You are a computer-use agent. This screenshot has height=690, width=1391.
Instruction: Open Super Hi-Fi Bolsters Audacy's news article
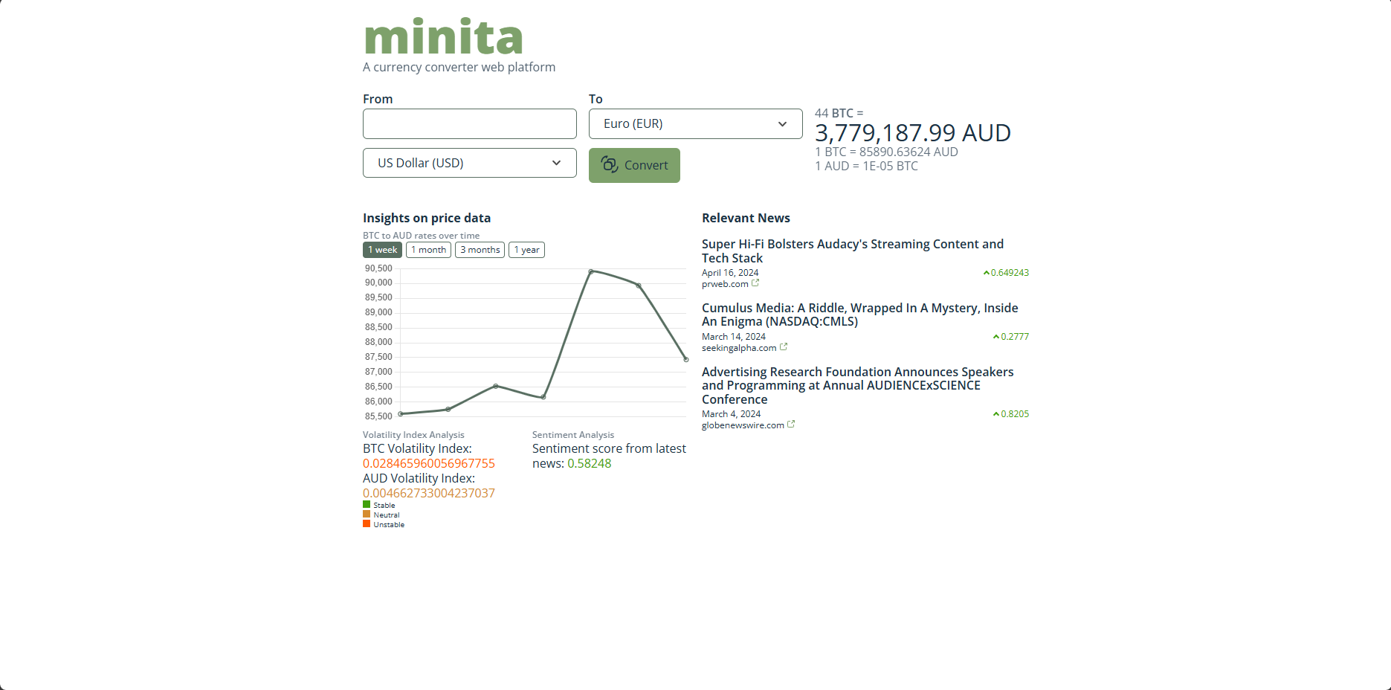pyautogui.click(x=853, y=251)
